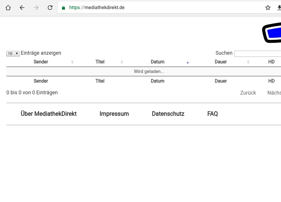Open the FAQ link
The image size is (281, 202).
tap(213, 114)
